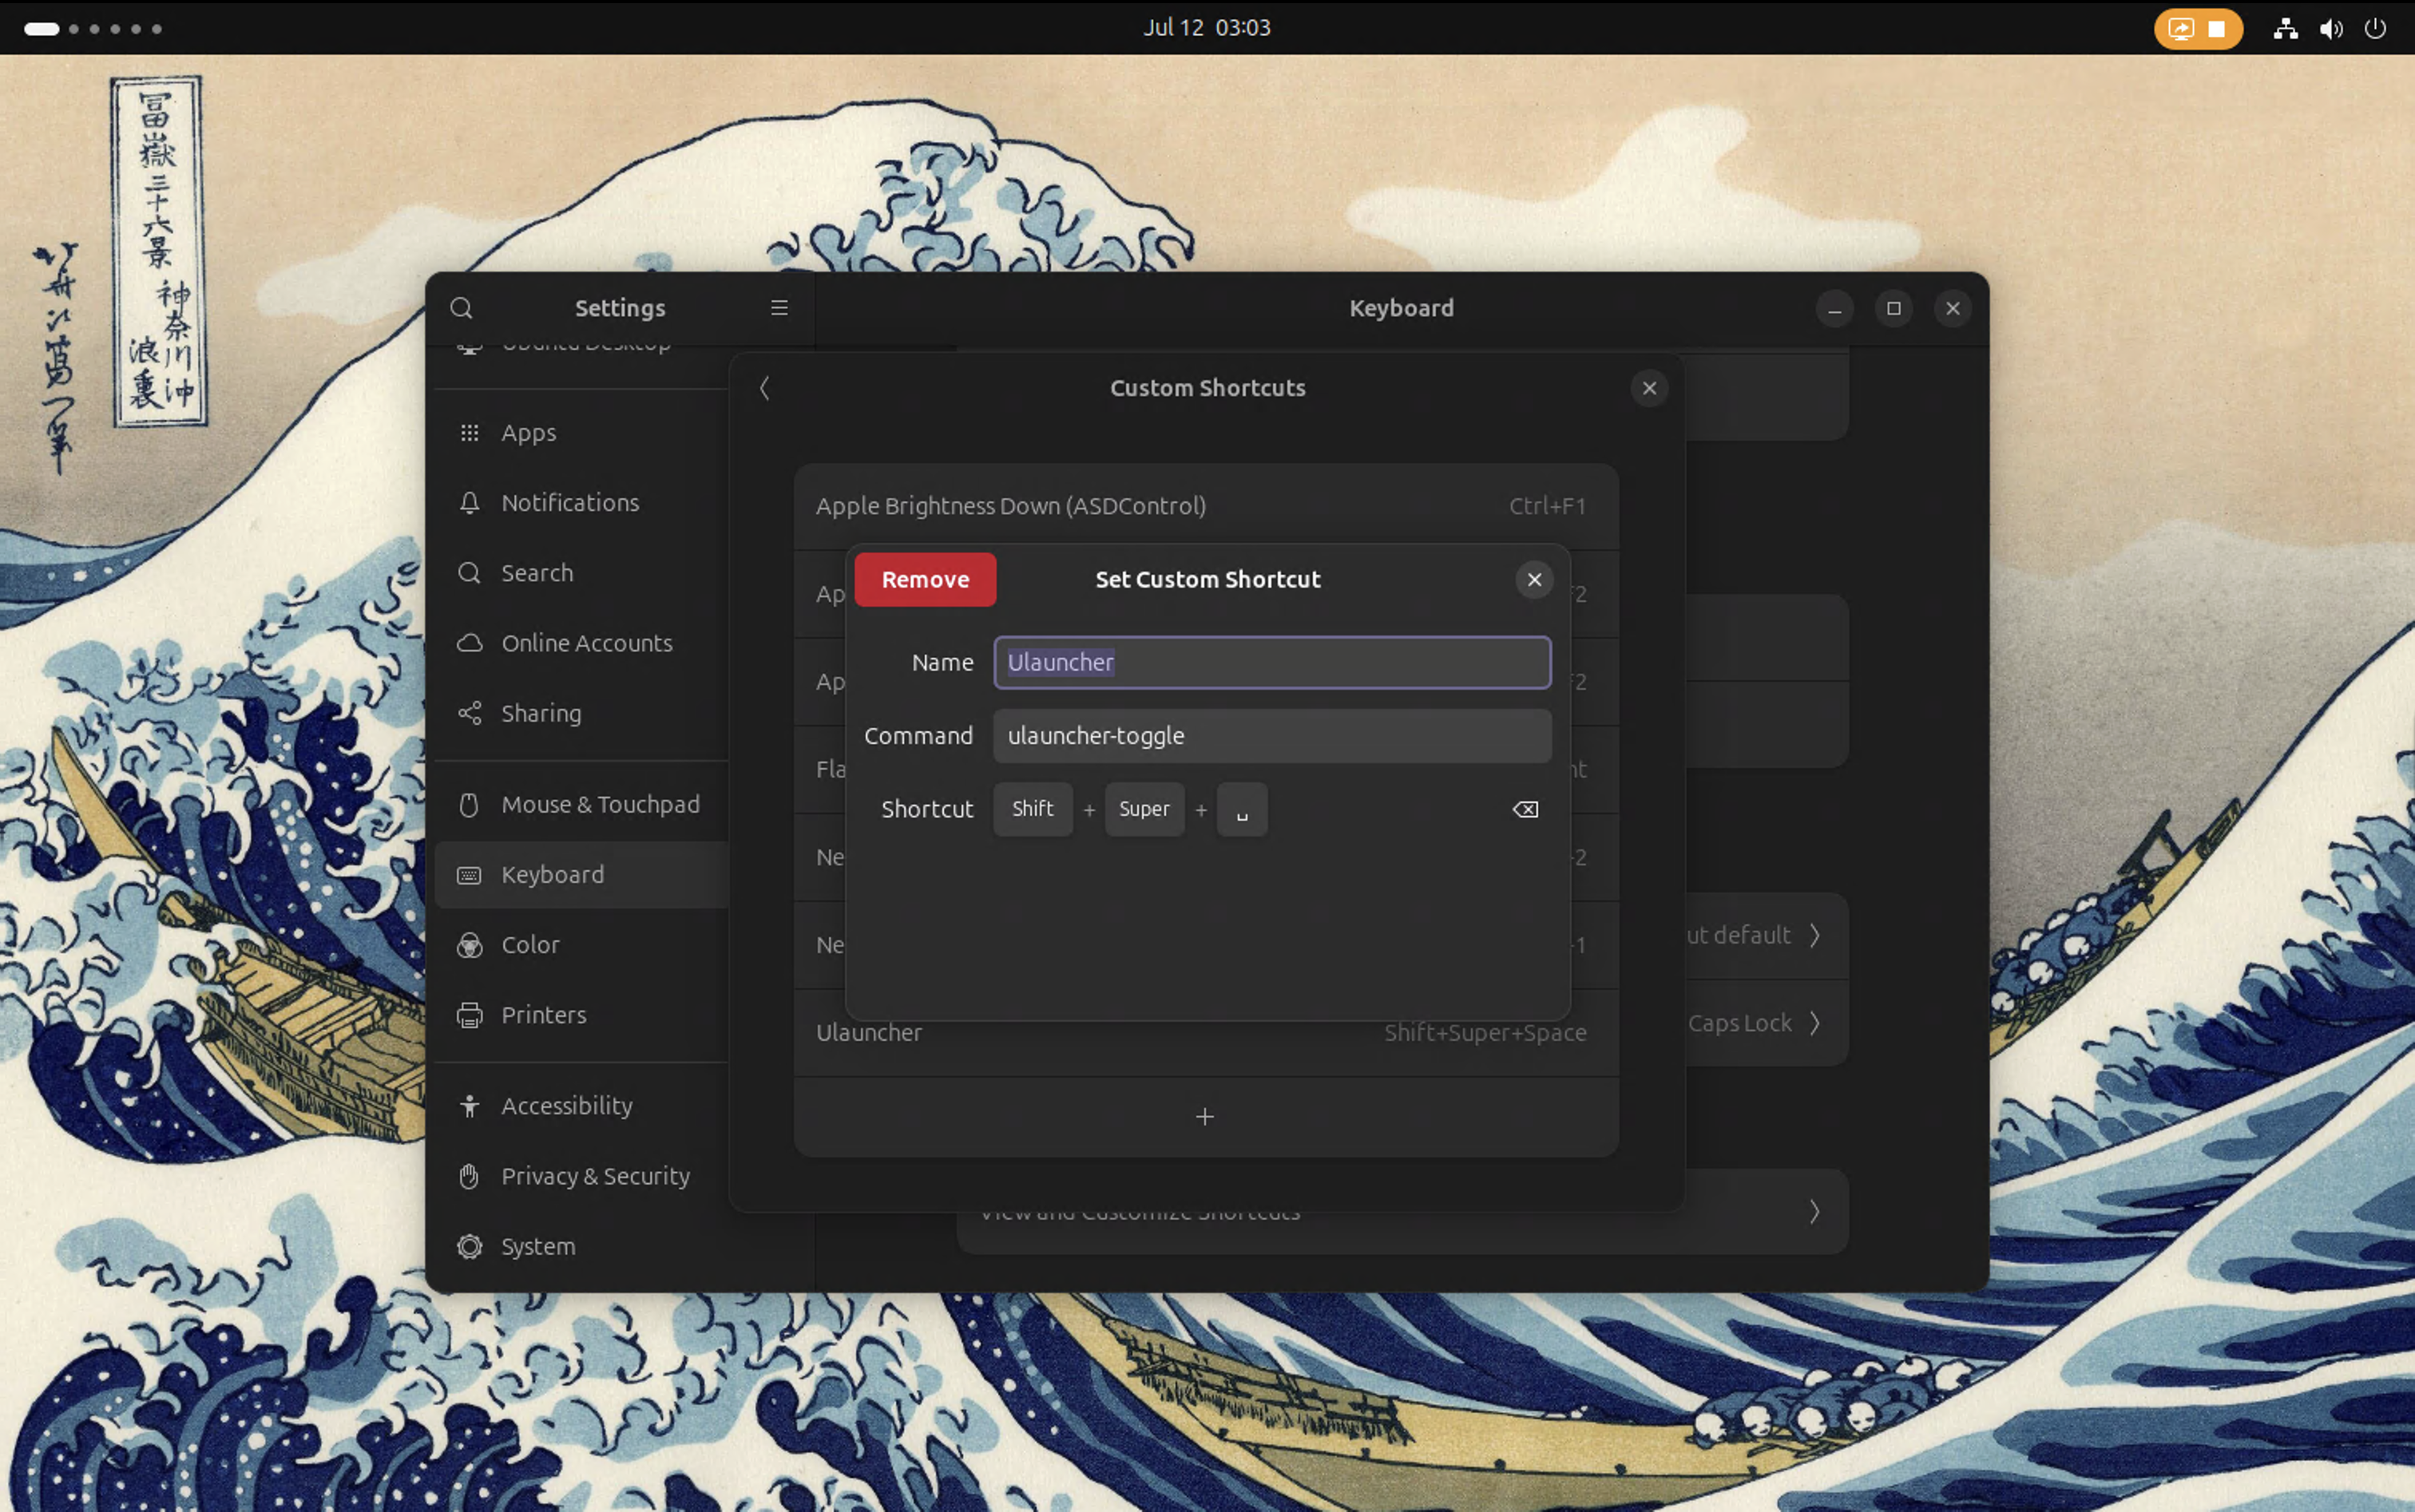2415x1512 pixels.
Task: Click the screen sharing indicator in top bar
Action: (x=2180, y=28)
